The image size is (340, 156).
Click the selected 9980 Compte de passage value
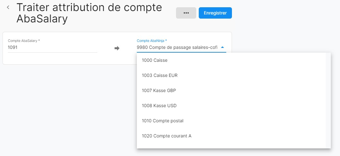177,48
